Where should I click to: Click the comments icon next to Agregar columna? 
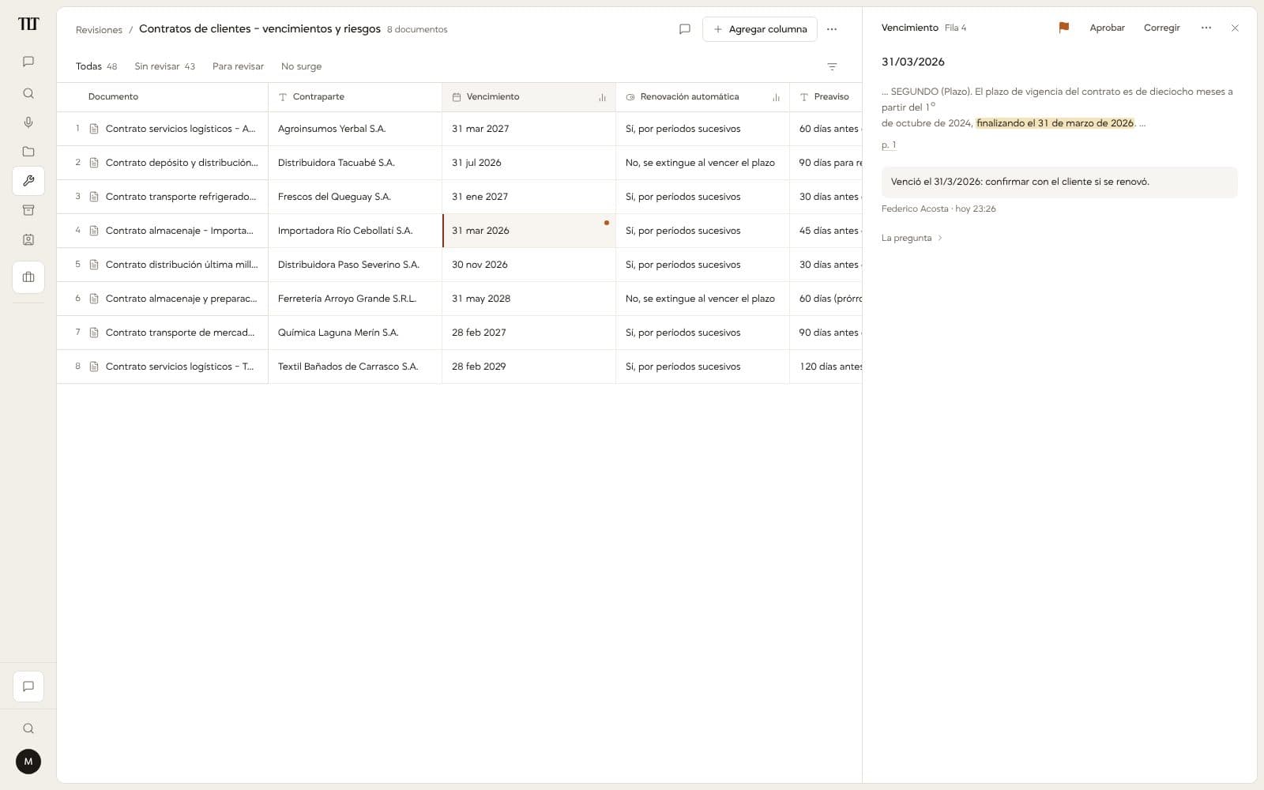coord(685,29)
